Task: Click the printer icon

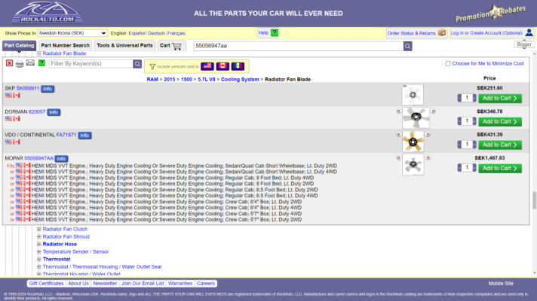Action: pyautogui.click(x=20, y=63)
